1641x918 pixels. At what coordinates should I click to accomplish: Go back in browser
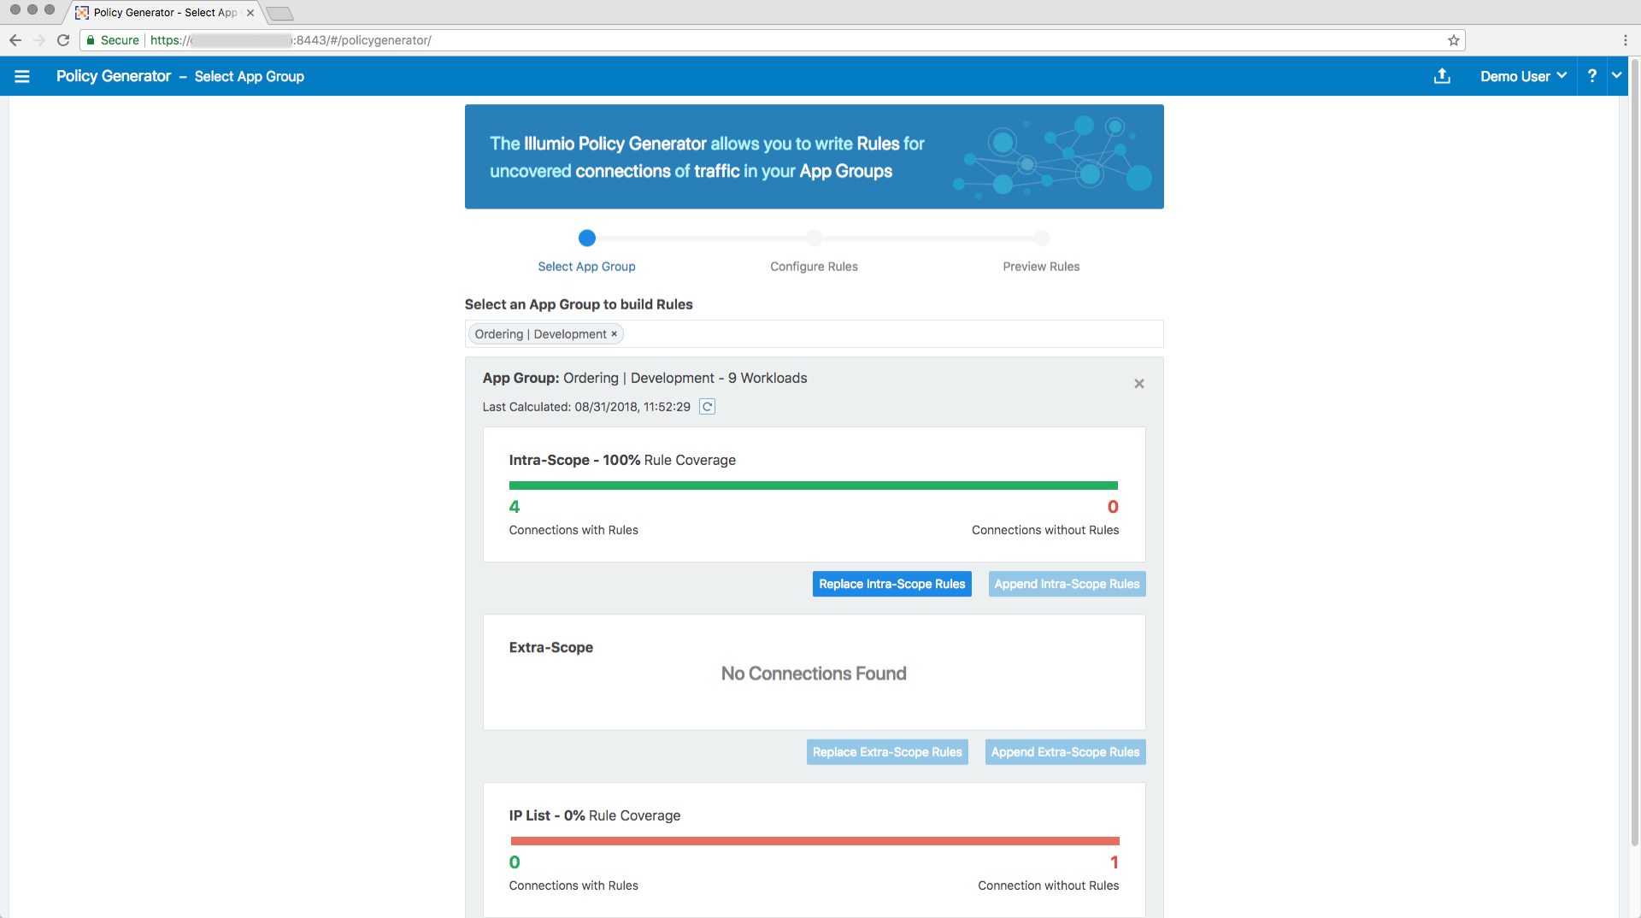click(x=15, y=40)
